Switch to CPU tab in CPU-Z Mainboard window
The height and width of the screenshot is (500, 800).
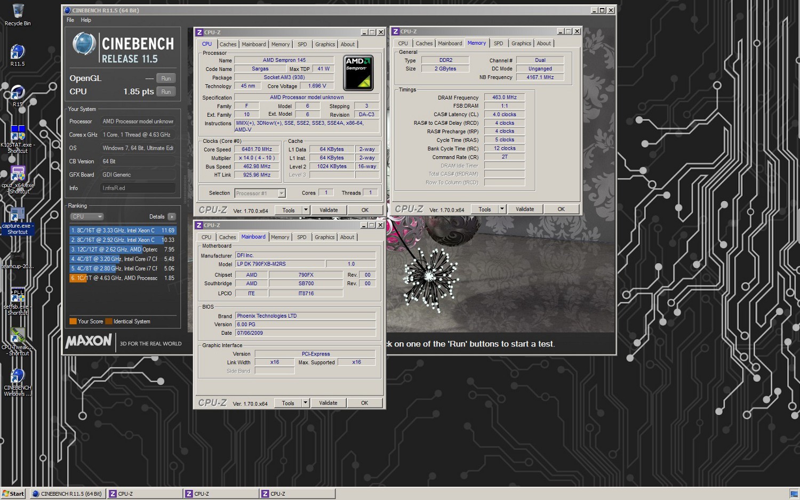(206, 237)
